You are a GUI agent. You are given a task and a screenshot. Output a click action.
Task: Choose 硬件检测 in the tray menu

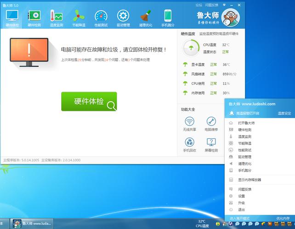tap(260, 130)
